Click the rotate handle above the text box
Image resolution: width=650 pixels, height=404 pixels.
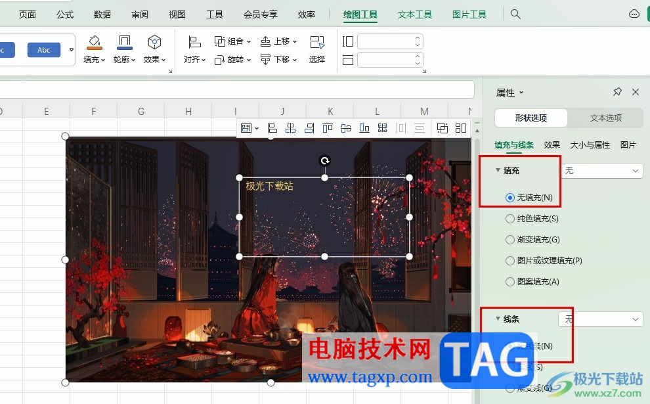[324, 160]
